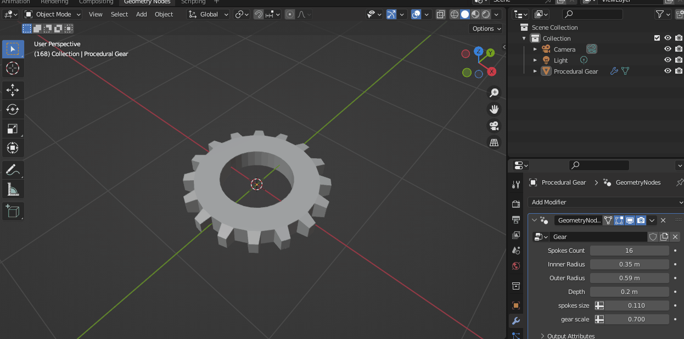The height and width of the screenshot is (339, 684).
Task: Open the Scene properties tab
Action: 515,251
